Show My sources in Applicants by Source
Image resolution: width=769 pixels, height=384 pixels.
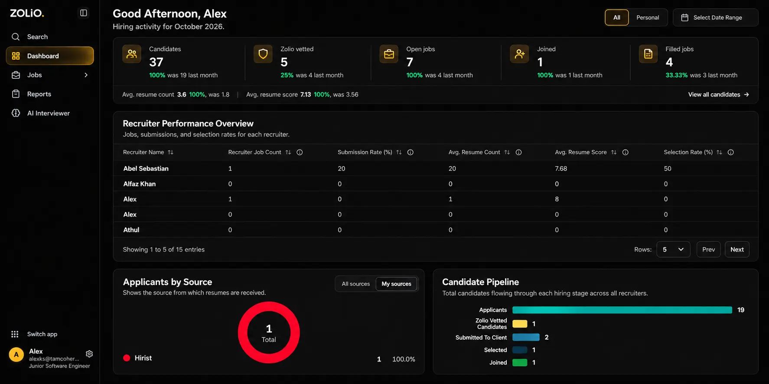[396, 284]
